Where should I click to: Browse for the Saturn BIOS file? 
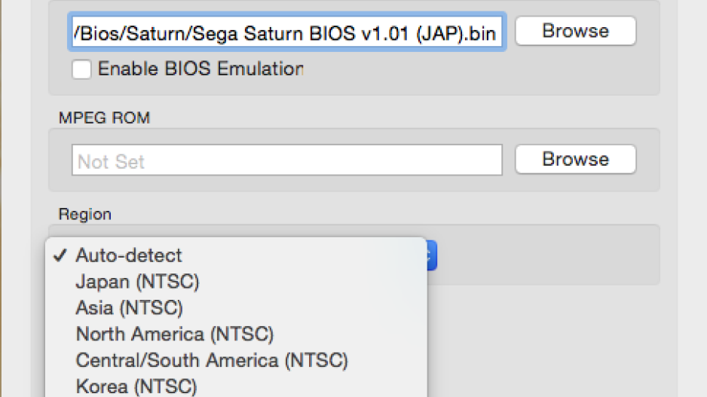[x=575, y=31]
